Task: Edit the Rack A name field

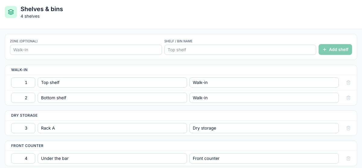Action: click(x=112, y=128)
